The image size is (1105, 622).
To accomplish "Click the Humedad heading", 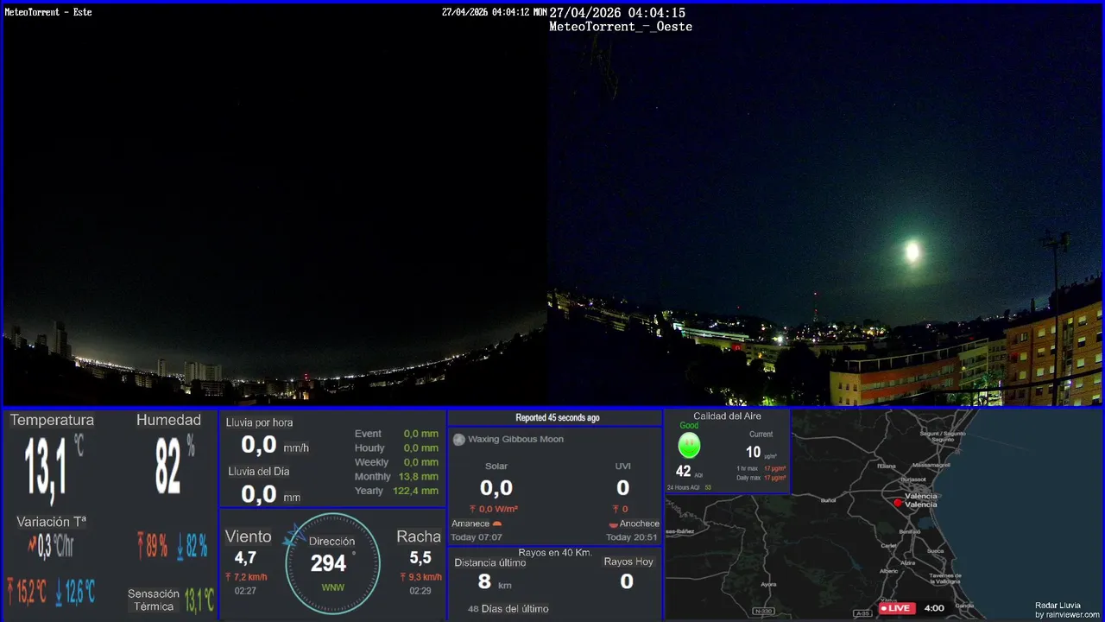I will pyautogui.click(x=168, y=420).
